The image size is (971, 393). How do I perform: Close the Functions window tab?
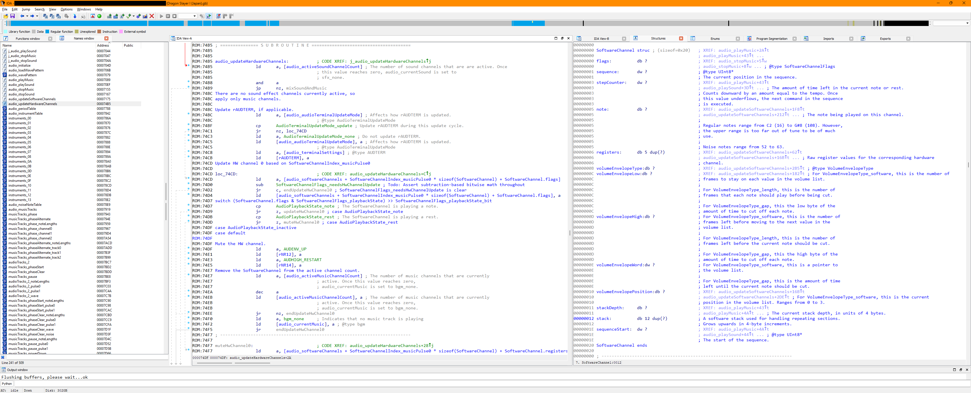point(50,38)
